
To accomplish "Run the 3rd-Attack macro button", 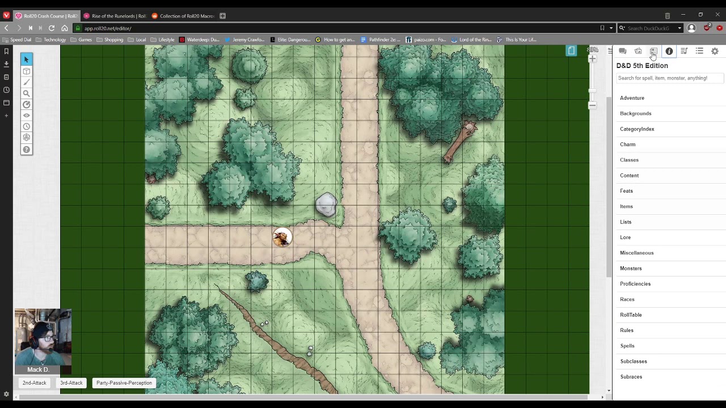I will (71, 383).
